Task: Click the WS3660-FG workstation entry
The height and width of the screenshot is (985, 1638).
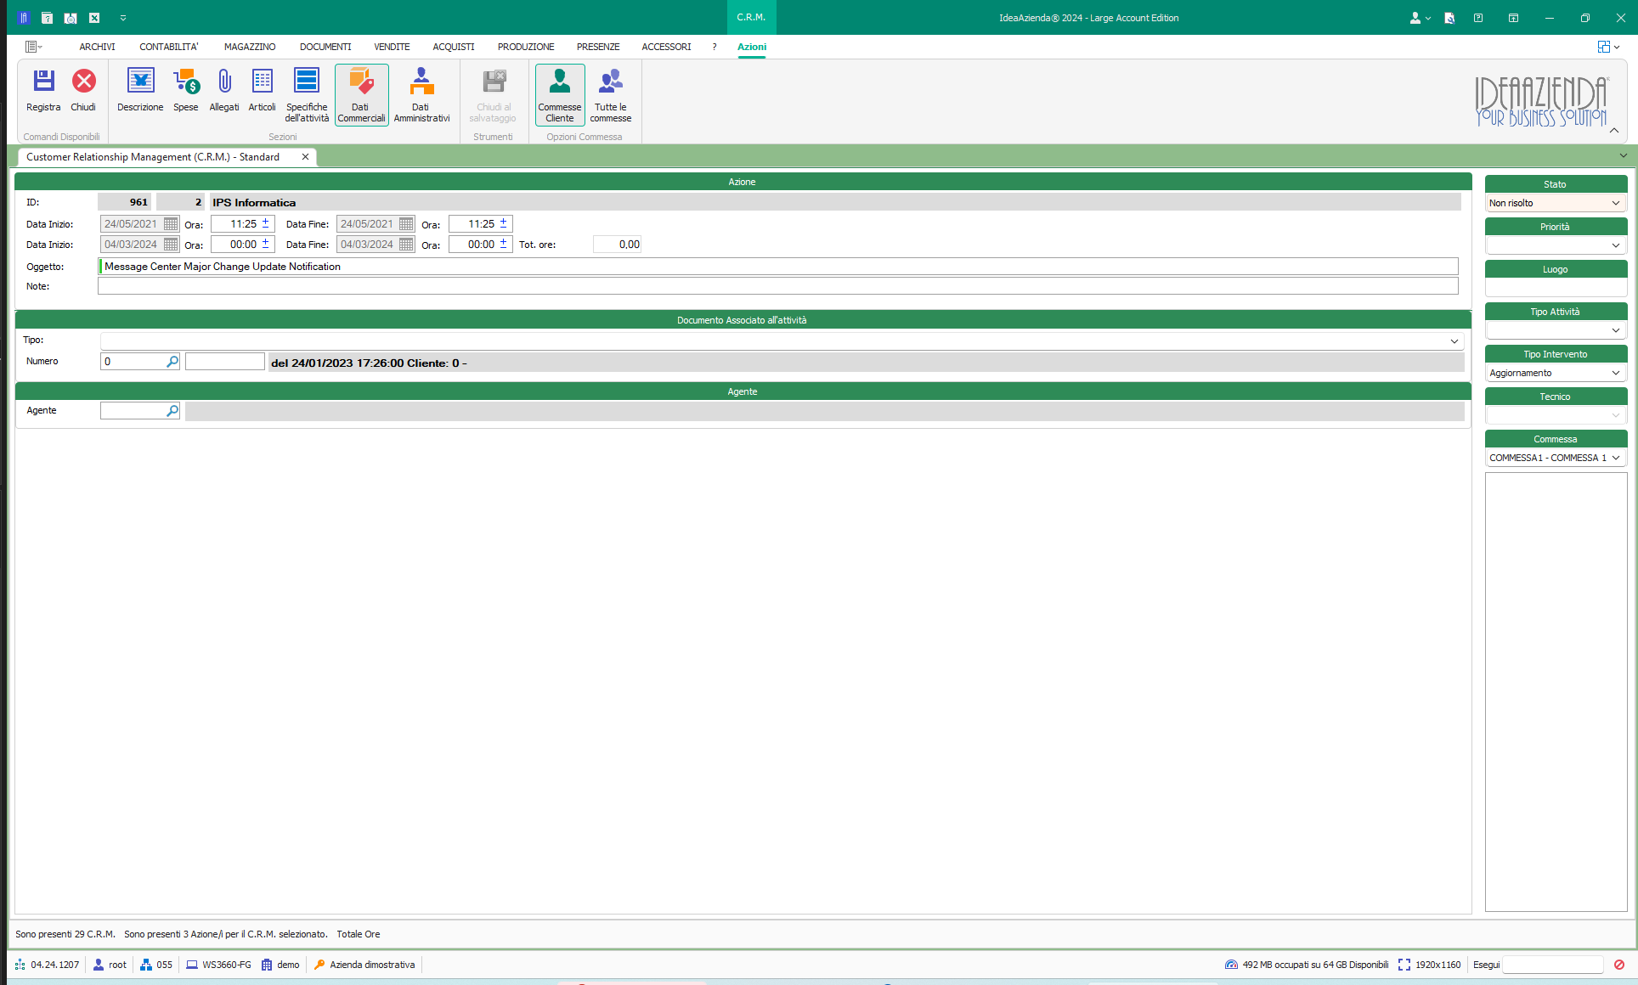Action: pyautogui.click(x=218, y=965)
